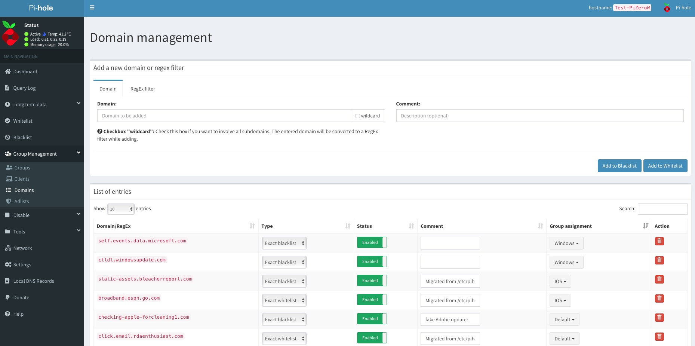The height and width of the screenshot is (346, 695).
Task: Click the Pi-hole raspberry logo in top bar
Action: 667,7
